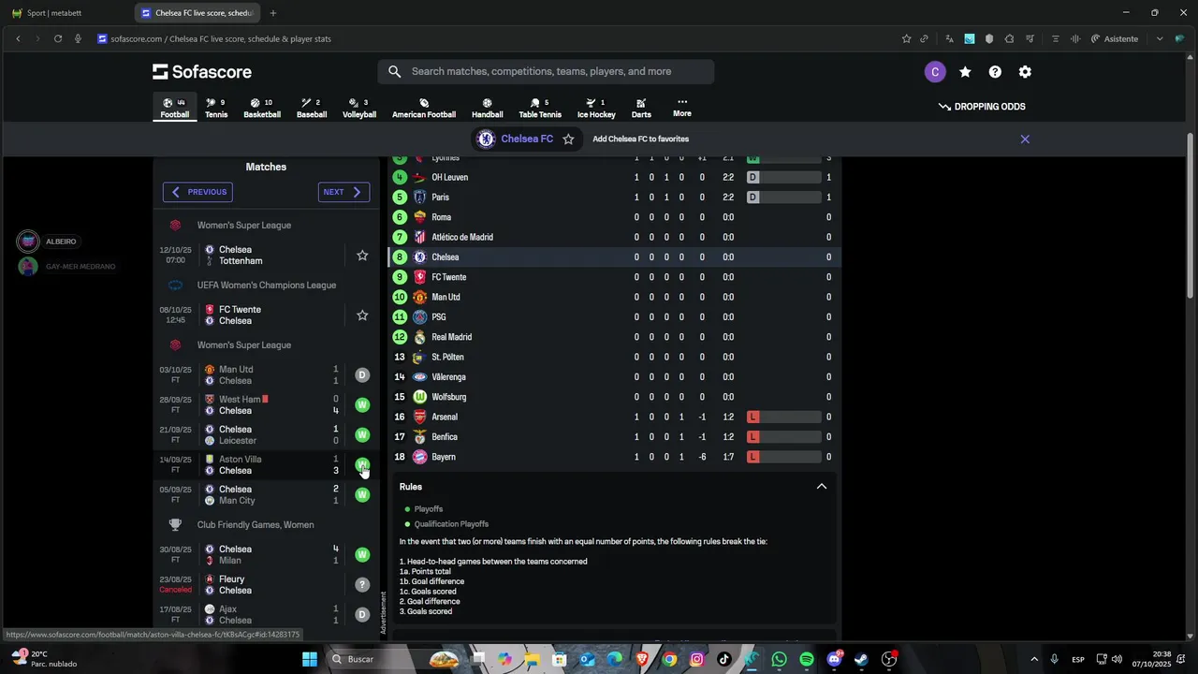Select Bayern row in standings
The image size is (1198, 674).
pyautogui.click(x=613, y=457)
